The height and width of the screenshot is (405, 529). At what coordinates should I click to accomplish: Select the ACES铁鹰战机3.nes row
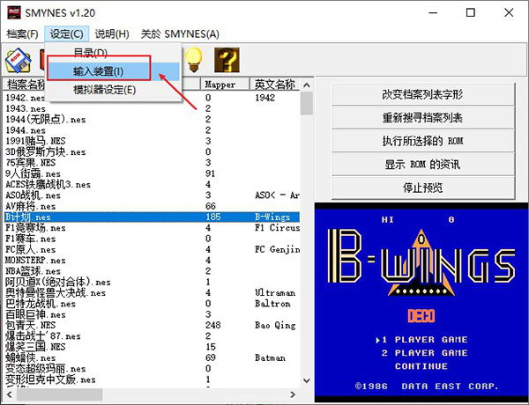tap(152, 184)
